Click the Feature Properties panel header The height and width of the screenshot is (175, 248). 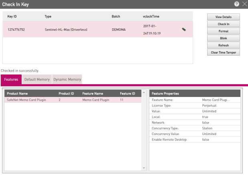[195, 94]
